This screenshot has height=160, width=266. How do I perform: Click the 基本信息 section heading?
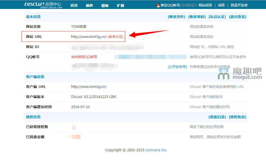[x=33, y=17]
